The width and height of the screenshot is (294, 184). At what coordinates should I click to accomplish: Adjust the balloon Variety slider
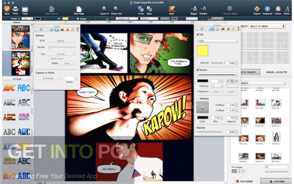62,47
